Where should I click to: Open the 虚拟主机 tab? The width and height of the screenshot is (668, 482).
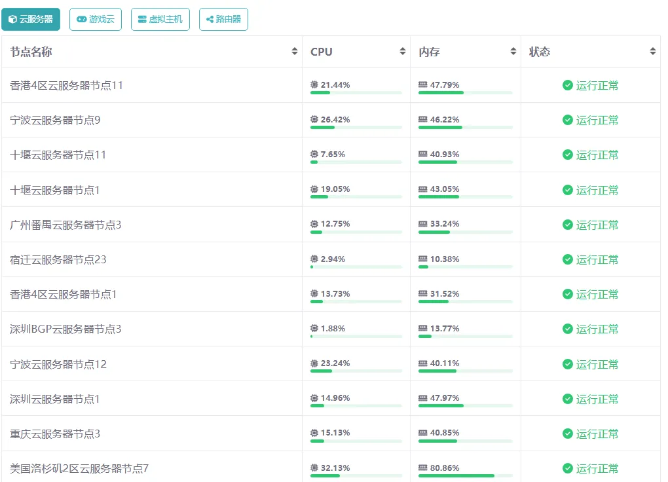click(160, 20)
